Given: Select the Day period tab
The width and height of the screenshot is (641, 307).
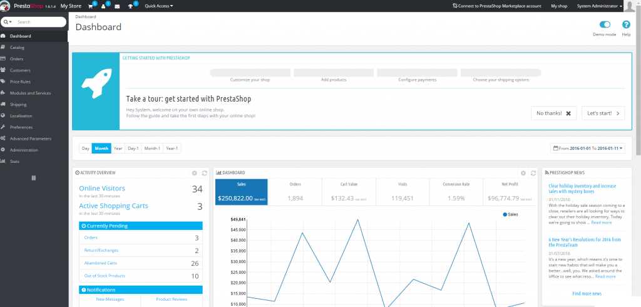Looking at the screenshot, I should click(85, 148).
